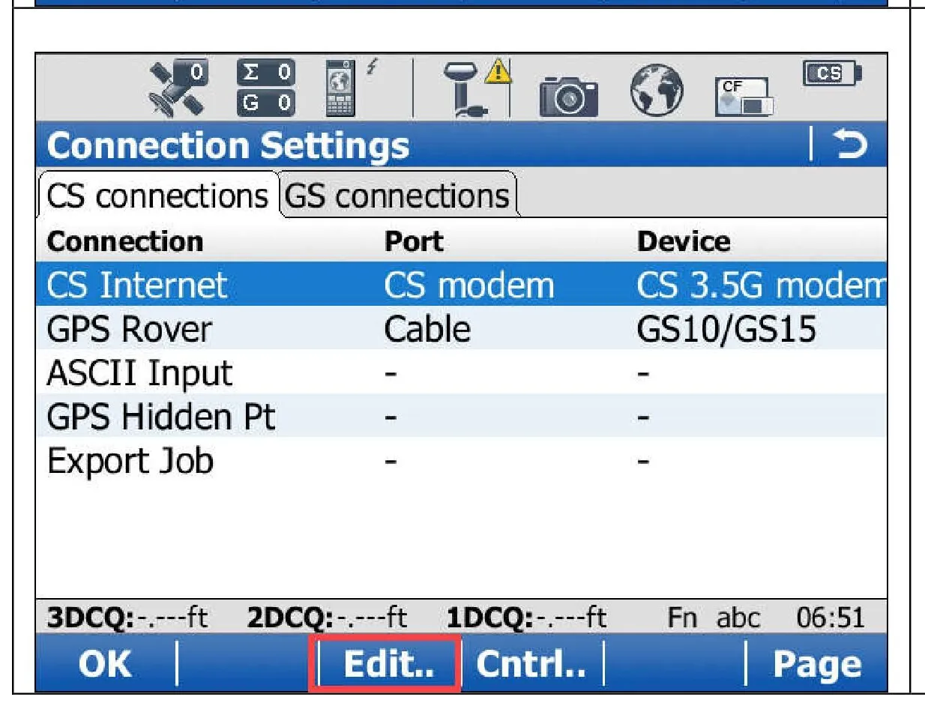This screenshot has width=925, height=709.
Task: Click the CS modem port cell
Action: click(x=469, y=285)
